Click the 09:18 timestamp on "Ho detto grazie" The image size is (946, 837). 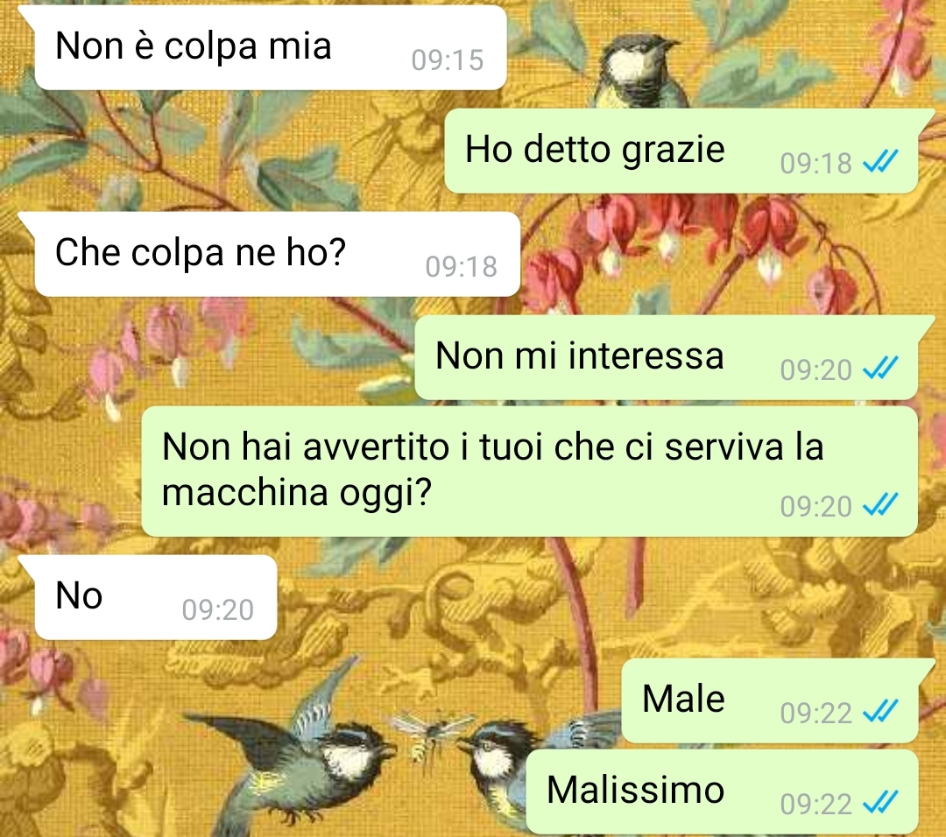coord(815,163)
